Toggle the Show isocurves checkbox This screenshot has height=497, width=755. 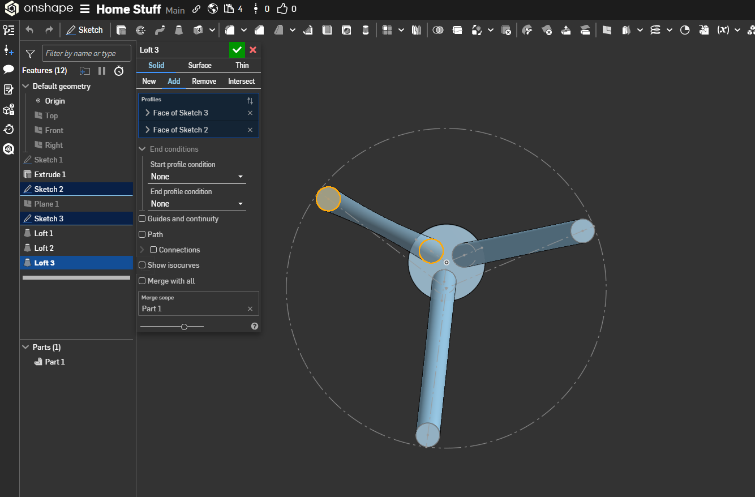(143, 265)
